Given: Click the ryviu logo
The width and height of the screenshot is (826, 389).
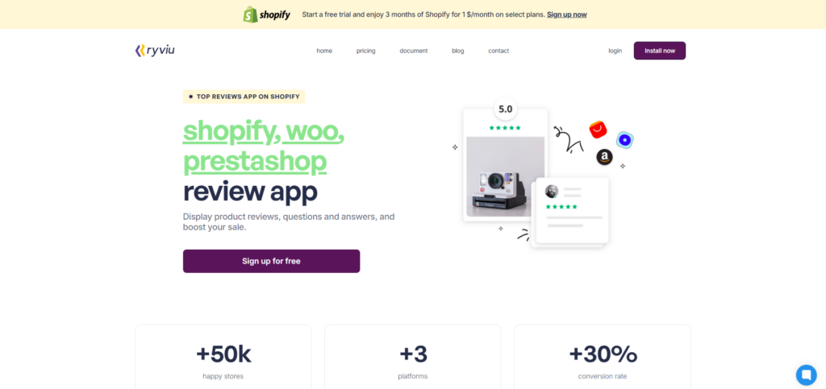Looking at the screenshot, I should (x=154, y=51).
